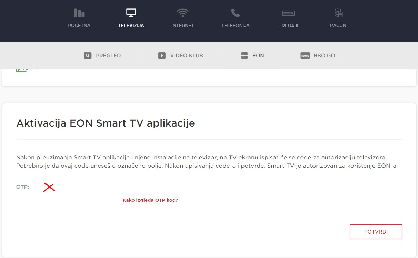The height and width of the screenshot is (258, 418).
Task: Click the Uređaji set-top box icon
Action: pos(288,13)
